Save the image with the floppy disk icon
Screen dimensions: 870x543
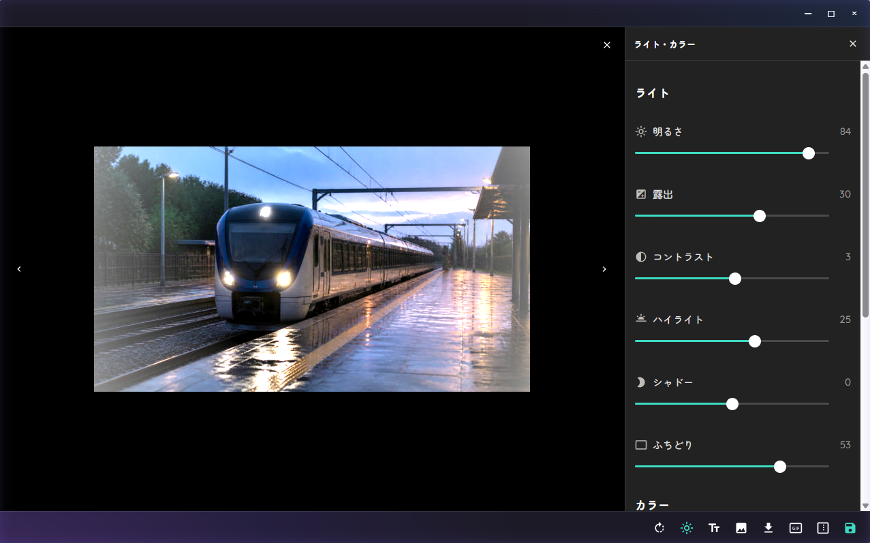[x=850, y=528]
